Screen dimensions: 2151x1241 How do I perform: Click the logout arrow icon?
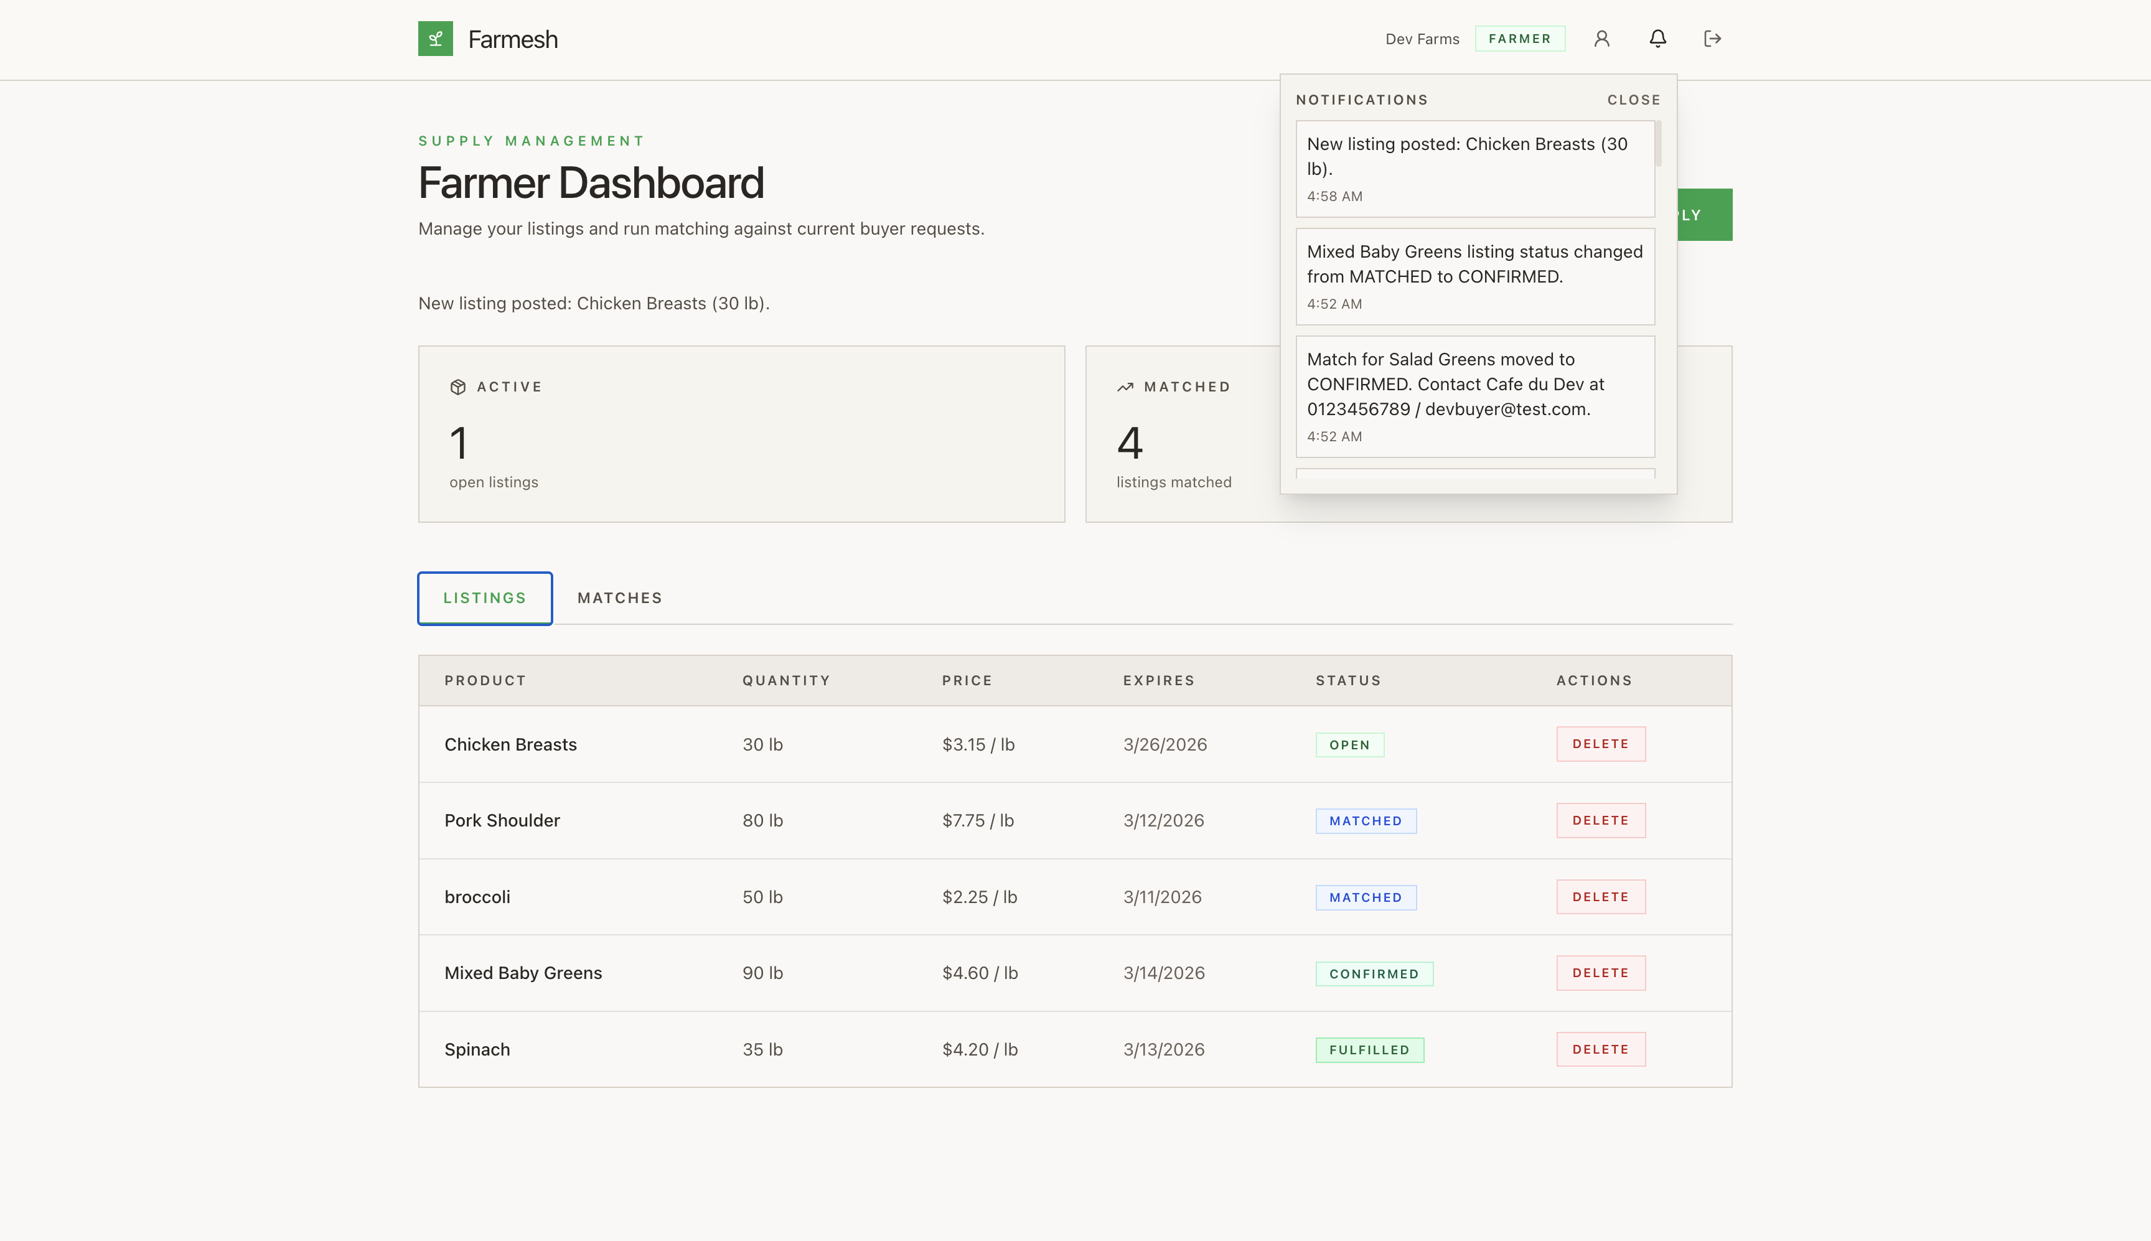pyautogui.click(x=1712, y=39)
